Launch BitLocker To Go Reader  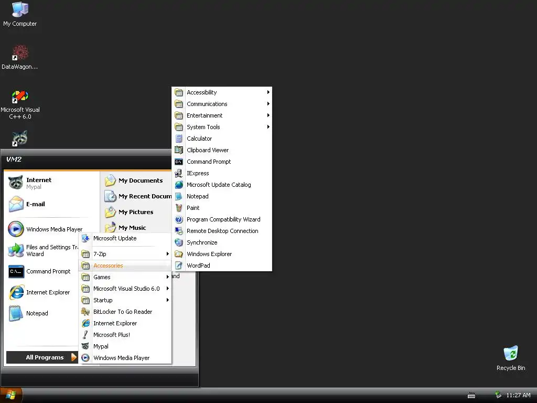[125, 312]
